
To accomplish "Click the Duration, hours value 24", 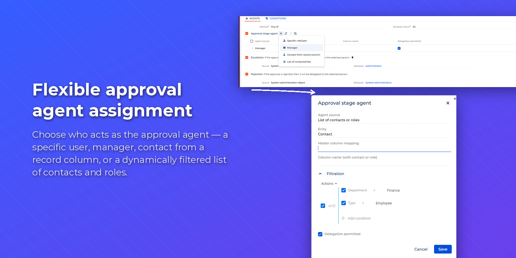I will 414,27.
